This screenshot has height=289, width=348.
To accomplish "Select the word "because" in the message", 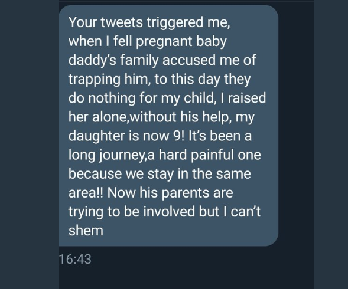I will [95, 174].
